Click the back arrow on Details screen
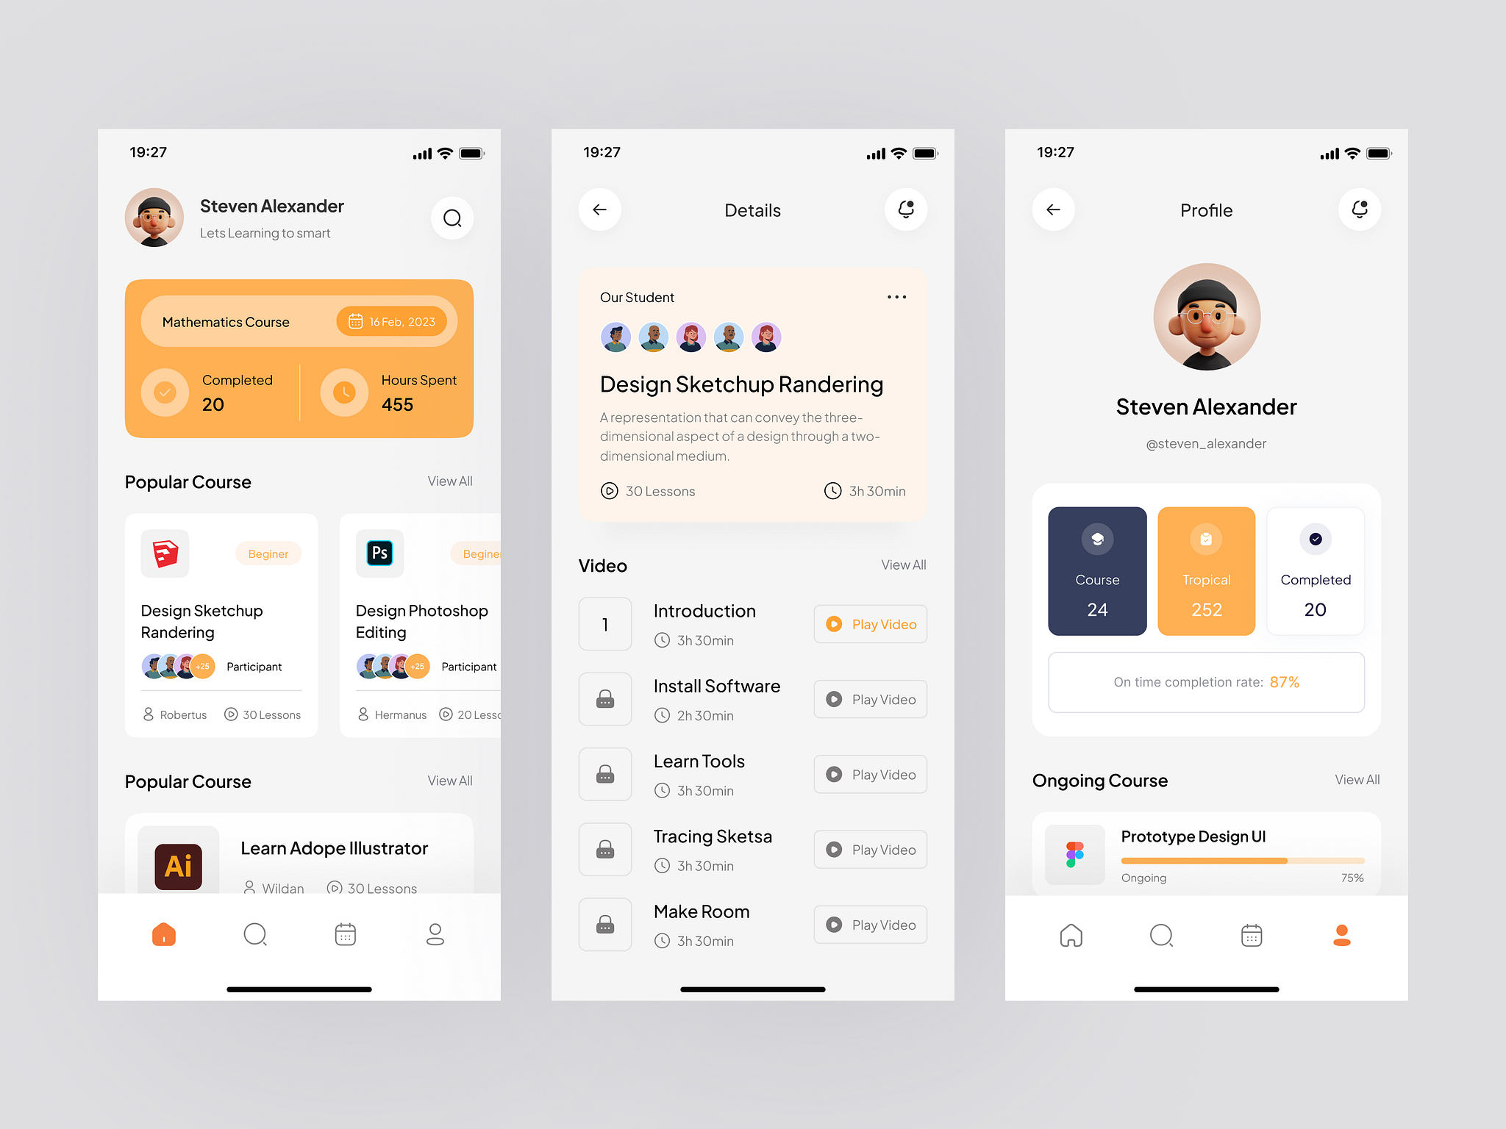Image resolution: width=1506 pixels, height=1129 pixels. (x=599, y=211)
